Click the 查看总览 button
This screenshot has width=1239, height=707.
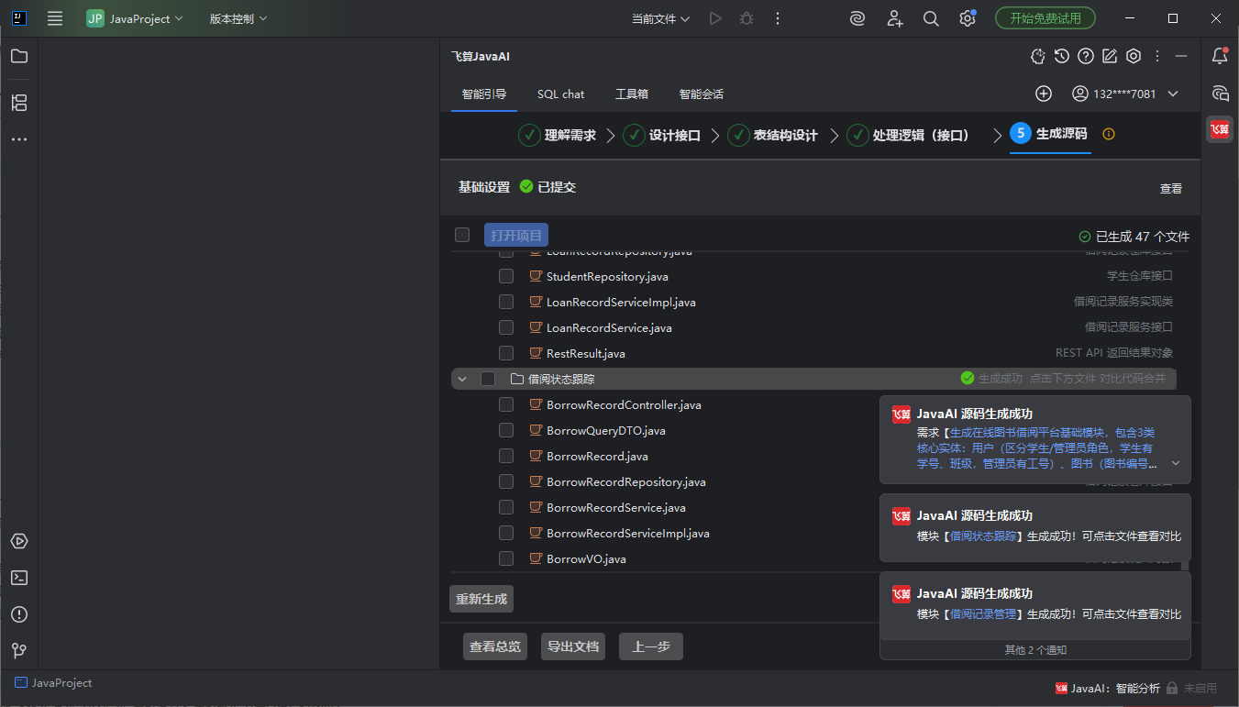[495, 646]
